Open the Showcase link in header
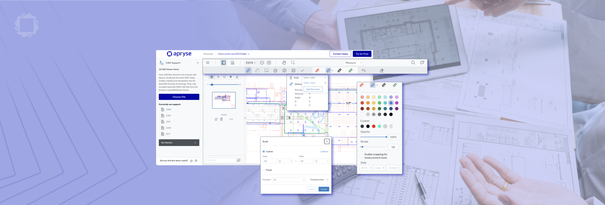 (208, 54)
